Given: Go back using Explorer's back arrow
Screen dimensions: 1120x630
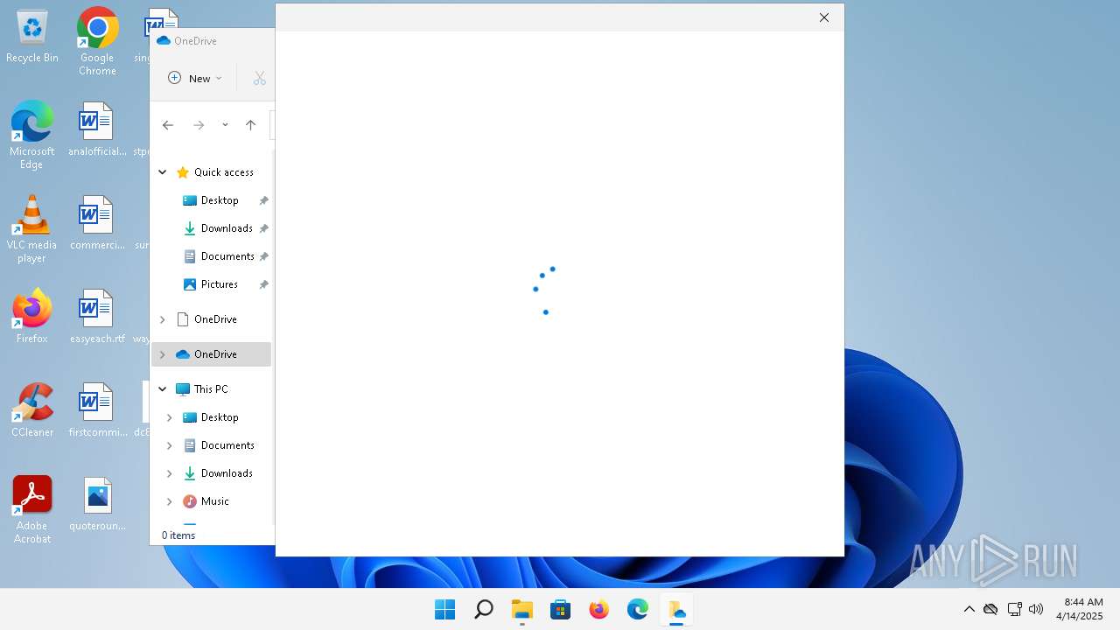Looking at the screenshot, I should pos(168,125).
